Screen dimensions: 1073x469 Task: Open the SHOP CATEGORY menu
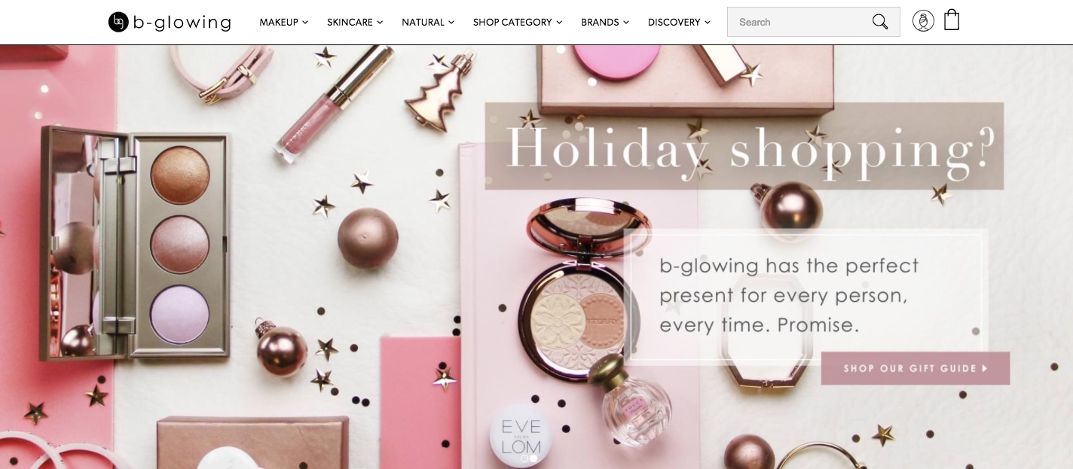coord(518,22)
